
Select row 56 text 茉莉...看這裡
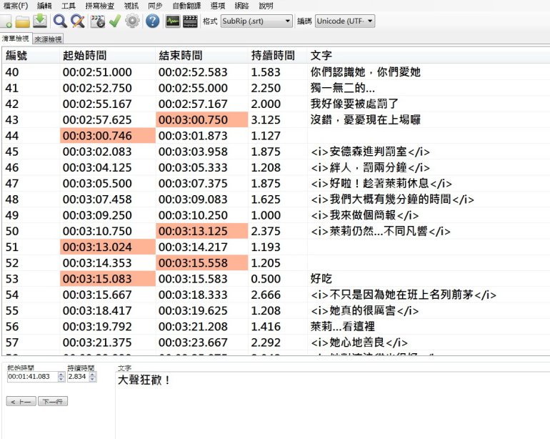(343, 326)
